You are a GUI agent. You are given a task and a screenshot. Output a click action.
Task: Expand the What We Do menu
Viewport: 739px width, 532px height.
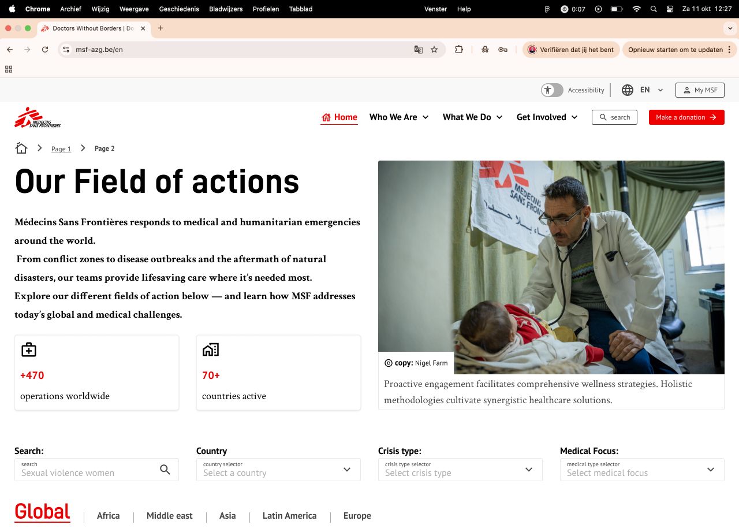click(x=472, y=117)
